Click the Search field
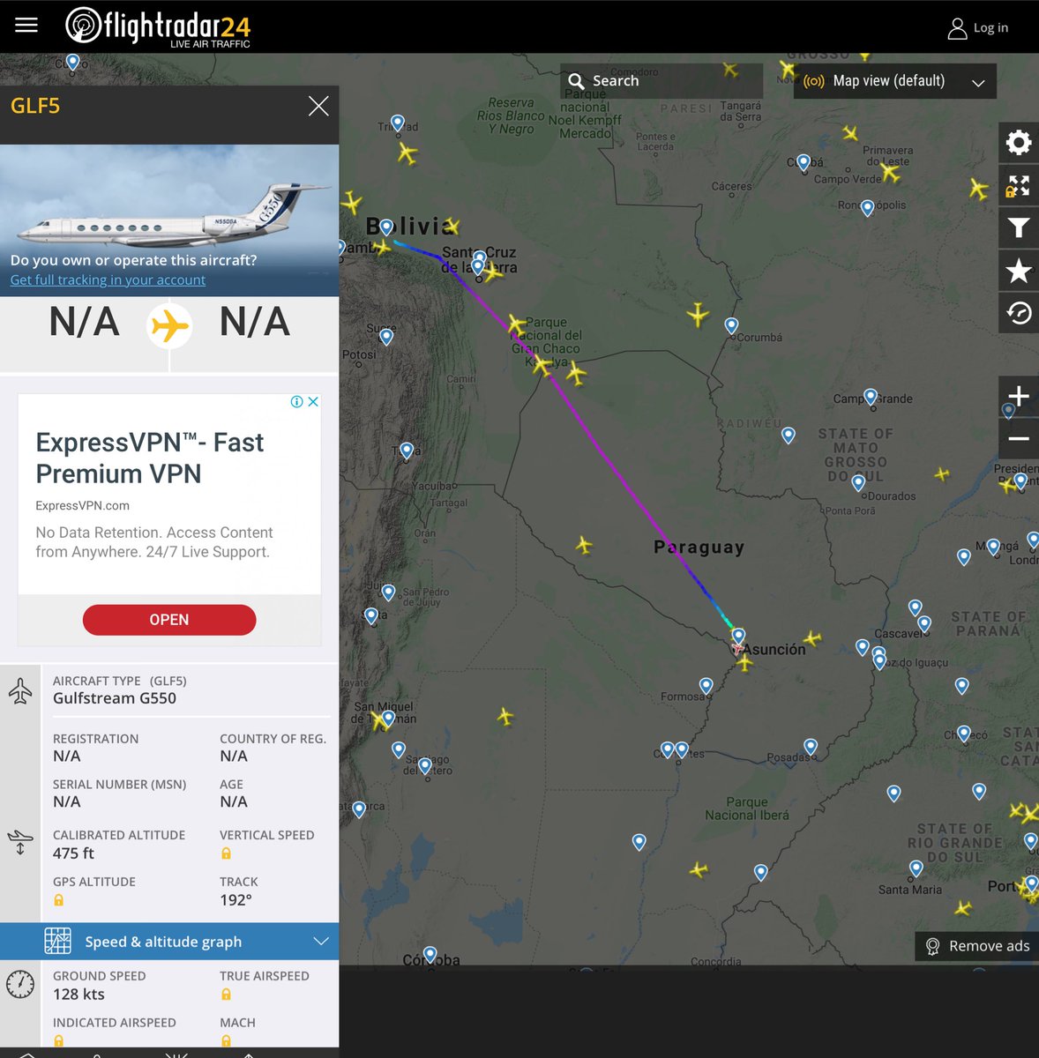Viewport: 1039px width, 1058px height. (662, 81)
